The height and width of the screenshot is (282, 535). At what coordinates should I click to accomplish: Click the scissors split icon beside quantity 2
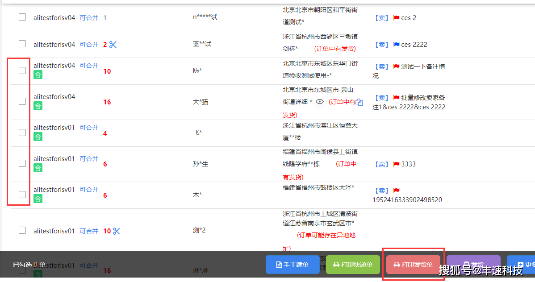pyautogui.click(x=113, y=44)
